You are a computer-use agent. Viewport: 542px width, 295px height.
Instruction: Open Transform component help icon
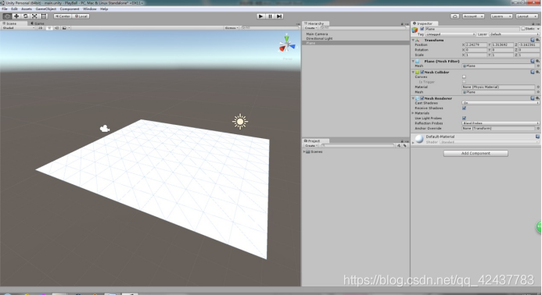533,40
